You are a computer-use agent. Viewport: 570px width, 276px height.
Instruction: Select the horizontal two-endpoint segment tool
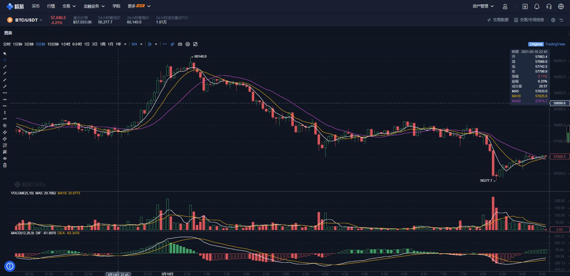point(5,93)
